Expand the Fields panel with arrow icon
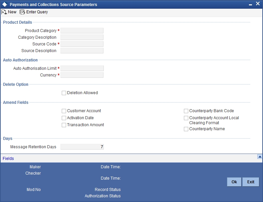The width and height of the screenshot is (263, 202). pyautogui.click(x=260, y=157)
